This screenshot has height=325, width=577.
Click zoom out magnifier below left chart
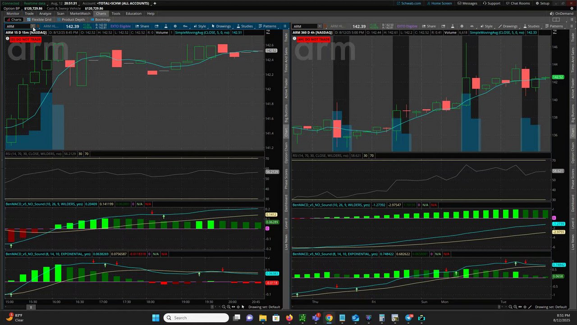[224, 307]
